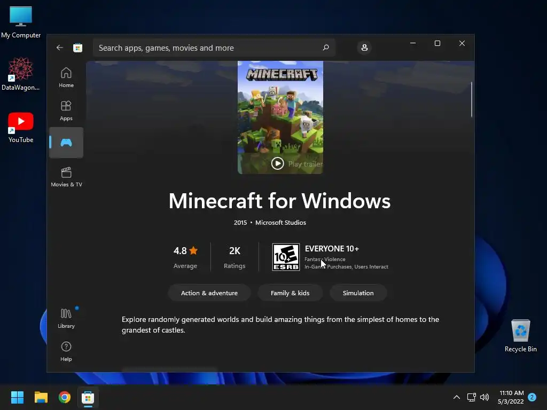
Task: Open My Computer desktop icon
Action: point(21,22)
